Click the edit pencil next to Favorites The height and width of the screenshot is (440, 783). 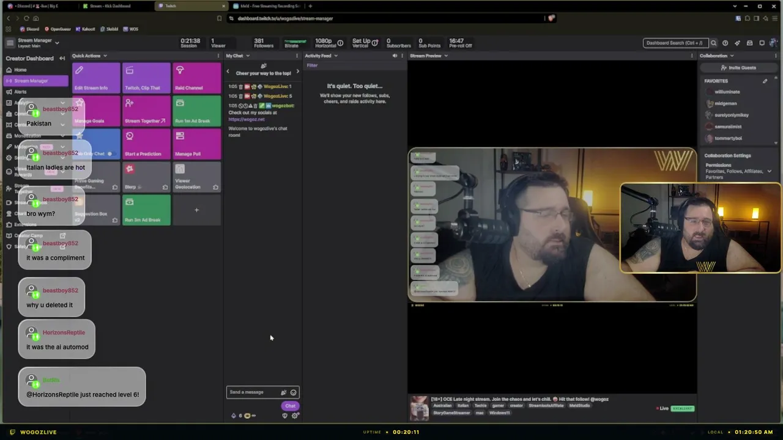pyautogui.click(x=765, y=81)
